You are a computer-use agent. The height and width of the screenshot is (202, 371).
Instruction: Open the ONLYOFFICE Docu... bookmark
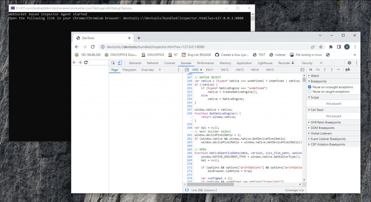point(121,55)
